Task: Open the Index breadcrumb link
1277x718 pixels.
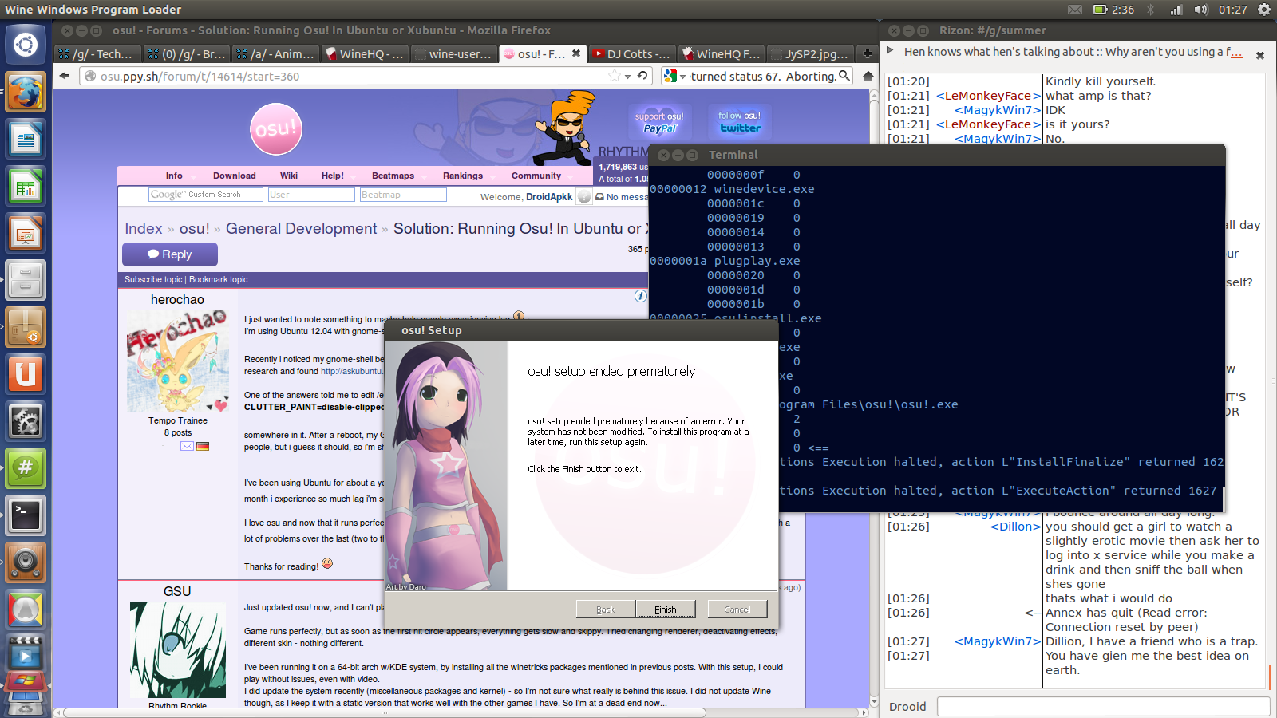Action: point(144,229)
